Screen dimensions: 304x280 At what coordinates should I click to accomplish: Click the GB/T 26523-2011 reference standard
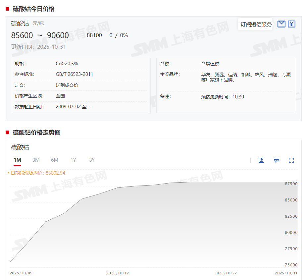tap(75, 74)
